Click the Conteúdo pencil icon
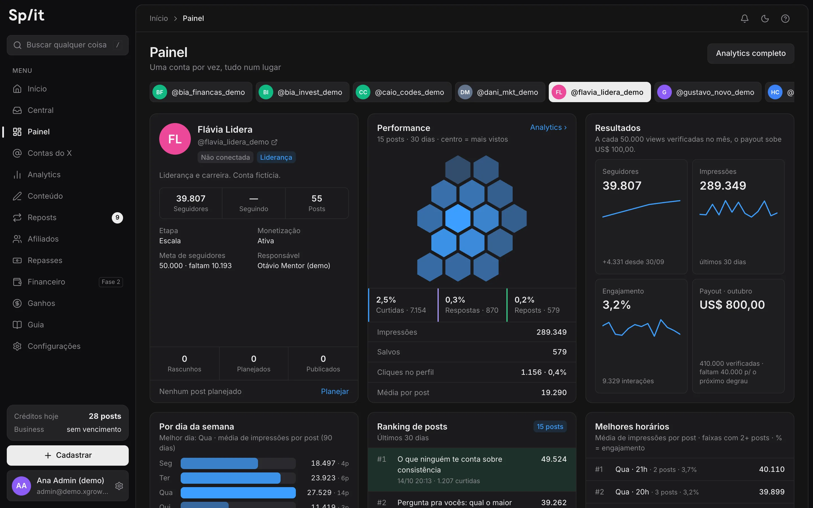 click(17, 196)
